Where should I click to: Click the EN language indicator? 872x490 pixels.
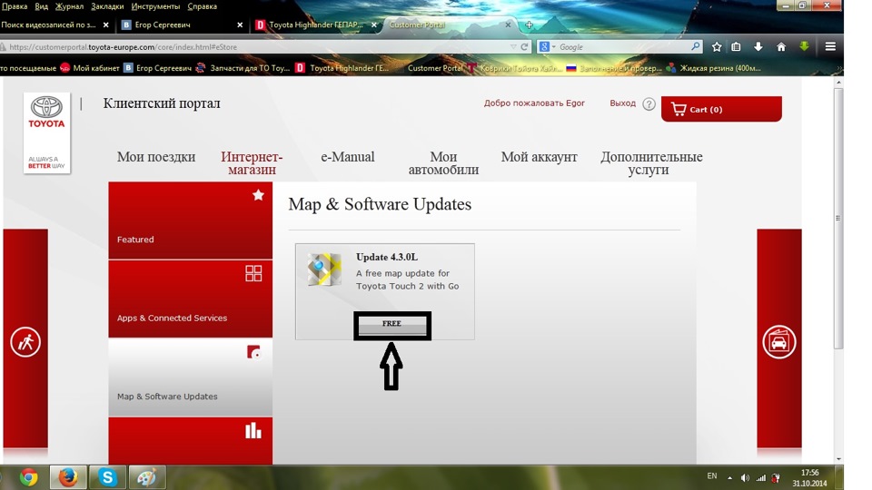click(712, 476)
